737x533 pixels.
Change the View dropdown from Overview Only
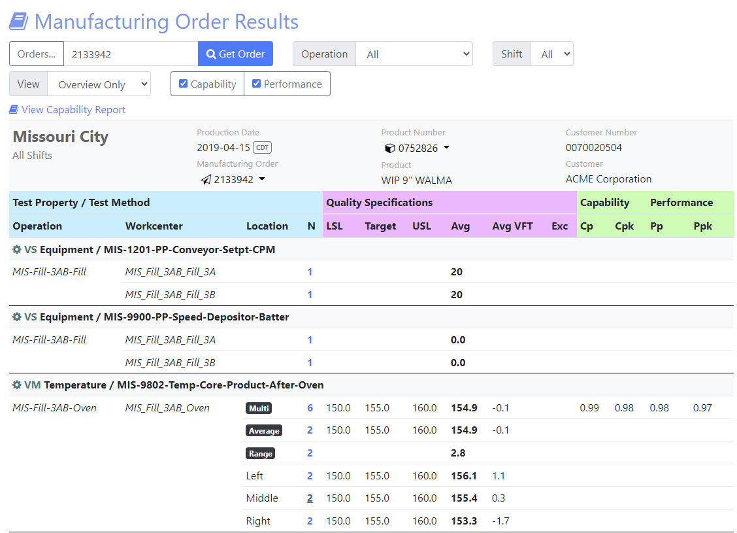click(x=99, y=84)
